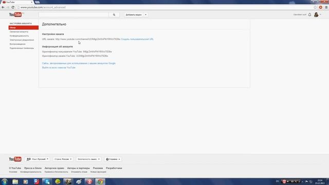Open Конфиденциальность in the sidebar

click(20, 36)
